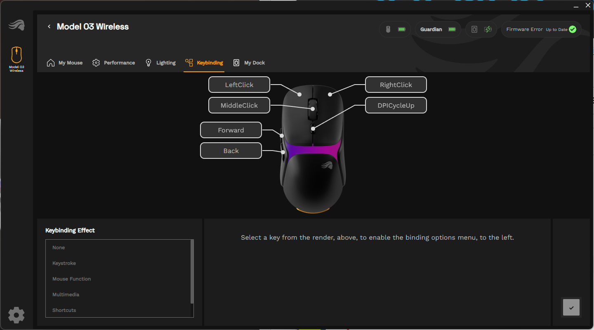
Task: Choose the Forward side button binding
Action: pyautogui.click(x=231, y=130)
